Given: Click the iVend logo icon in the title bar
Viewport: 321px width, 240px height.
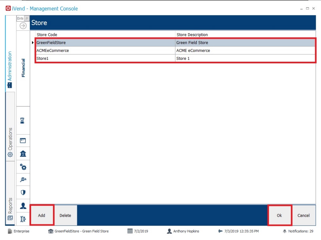Looking at the screenshot, I should click(8, 8).
